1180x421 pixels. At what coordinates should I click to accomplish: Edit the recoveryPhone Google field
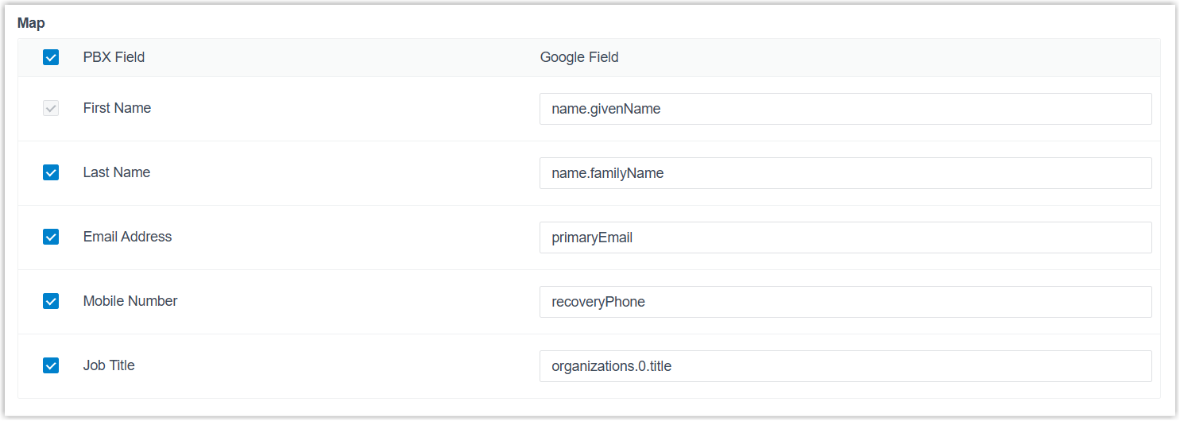(x=845, y=302)
